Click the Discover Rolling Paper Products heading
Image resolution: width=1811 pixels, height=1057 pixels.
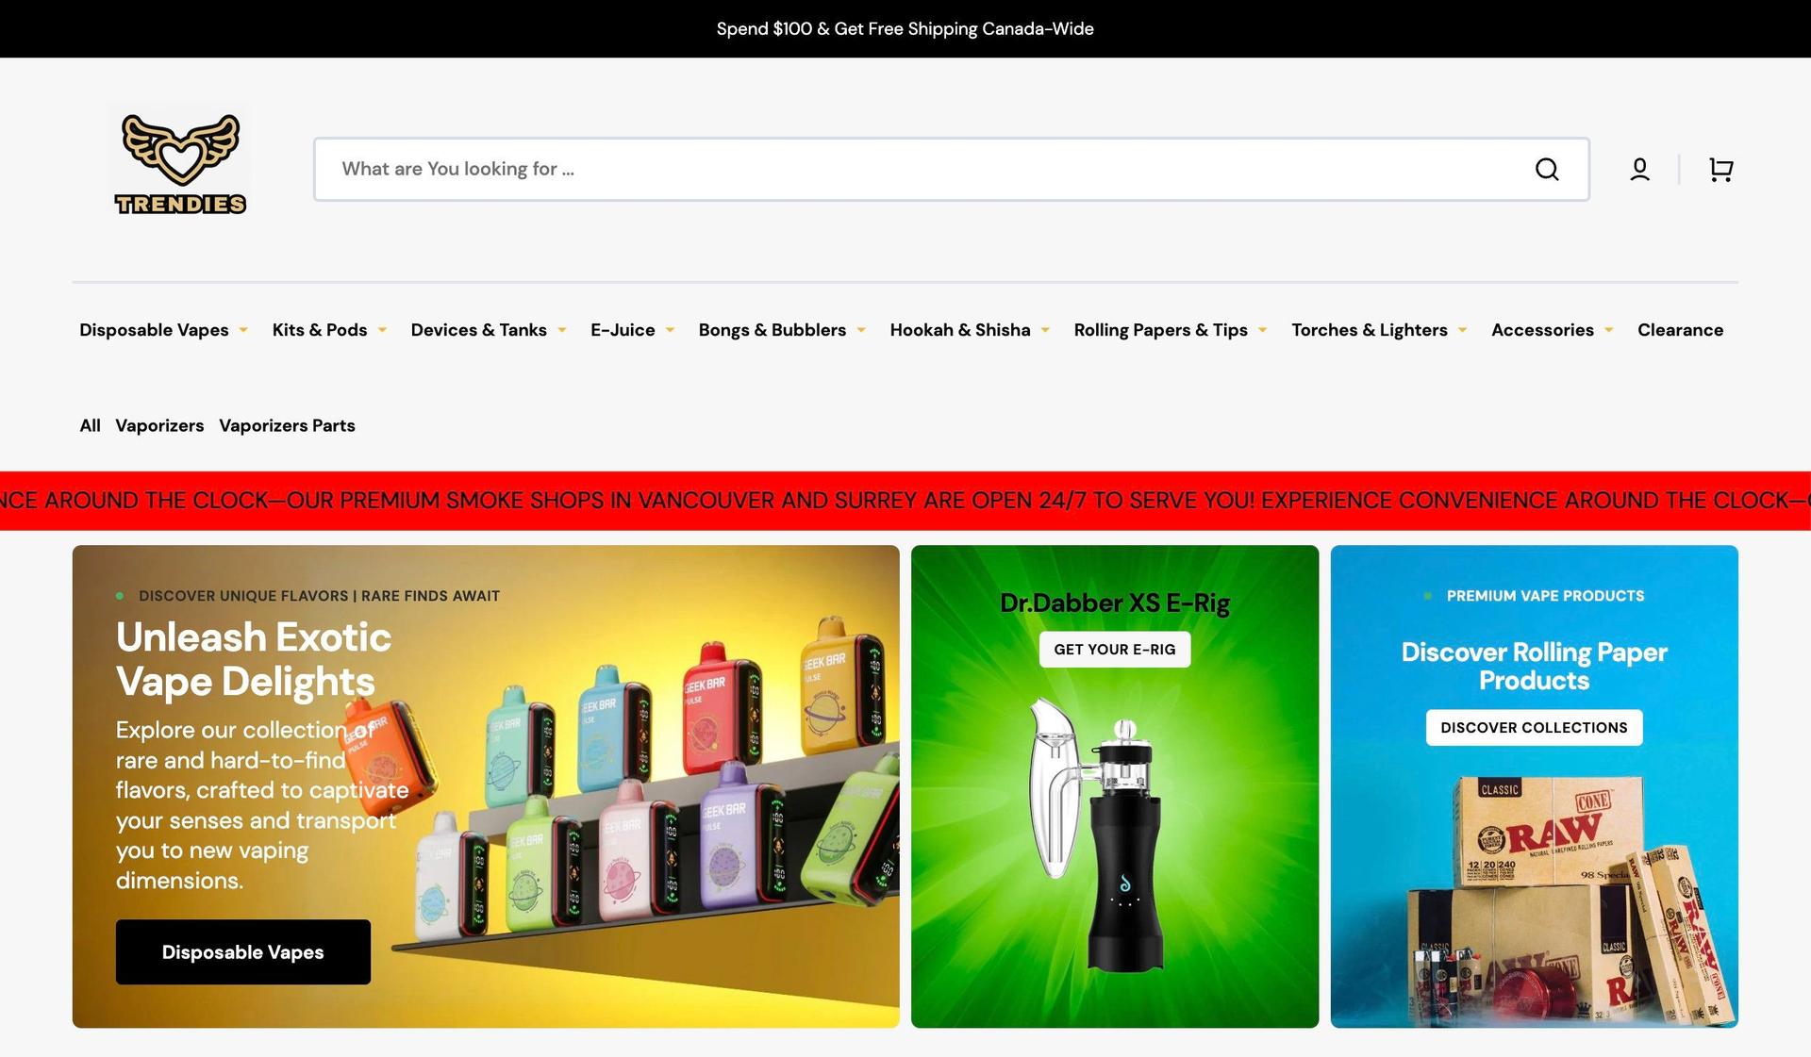(x=1534, y=666)
